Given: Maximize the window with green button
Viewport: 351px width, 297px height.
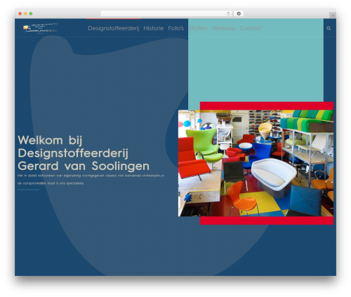Looking at the screenshot, I should [x=31, y=13].
